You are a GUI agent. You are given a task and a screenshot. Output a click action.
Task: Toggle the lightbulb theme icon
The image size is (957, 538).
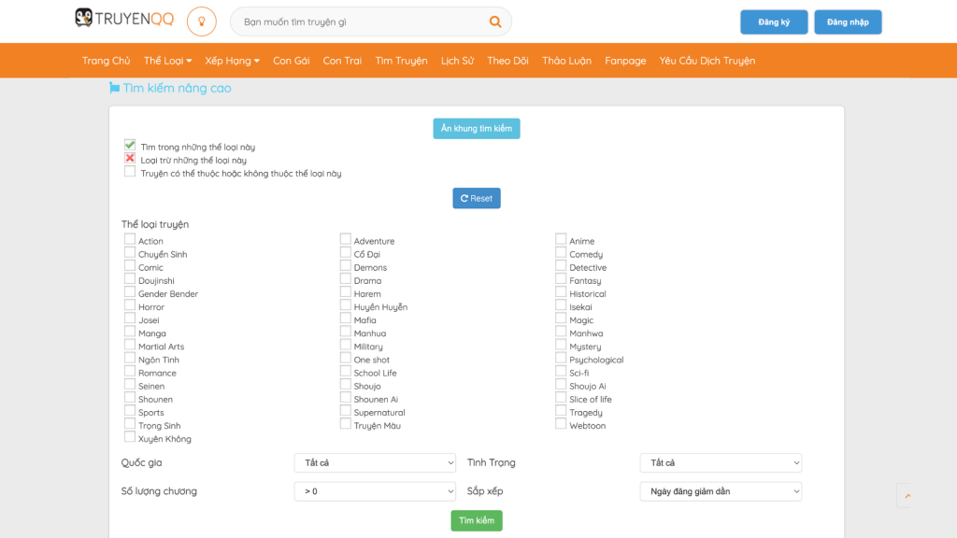201,21
